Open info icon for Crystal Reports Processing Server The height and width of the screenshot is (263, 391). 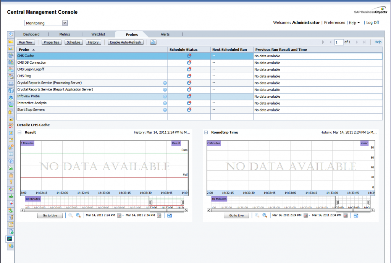point(165,83)
